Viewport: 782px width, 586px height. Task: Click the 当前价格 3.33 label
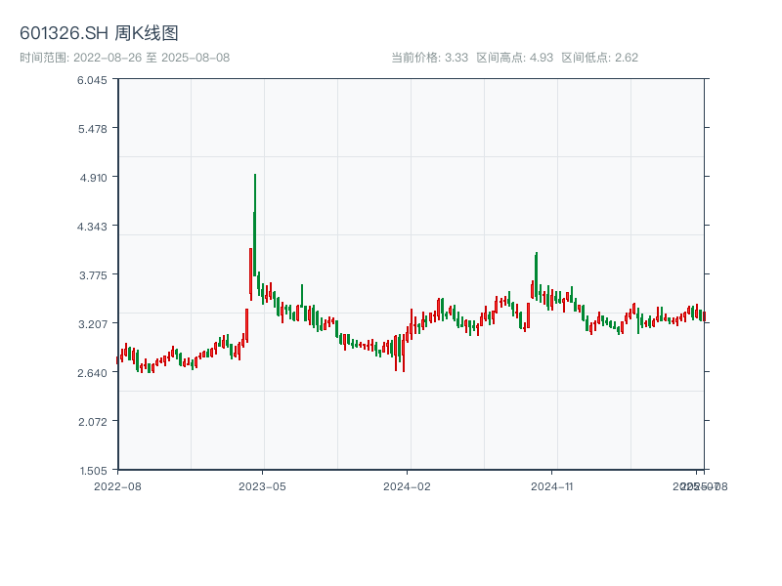click(429, 58)
